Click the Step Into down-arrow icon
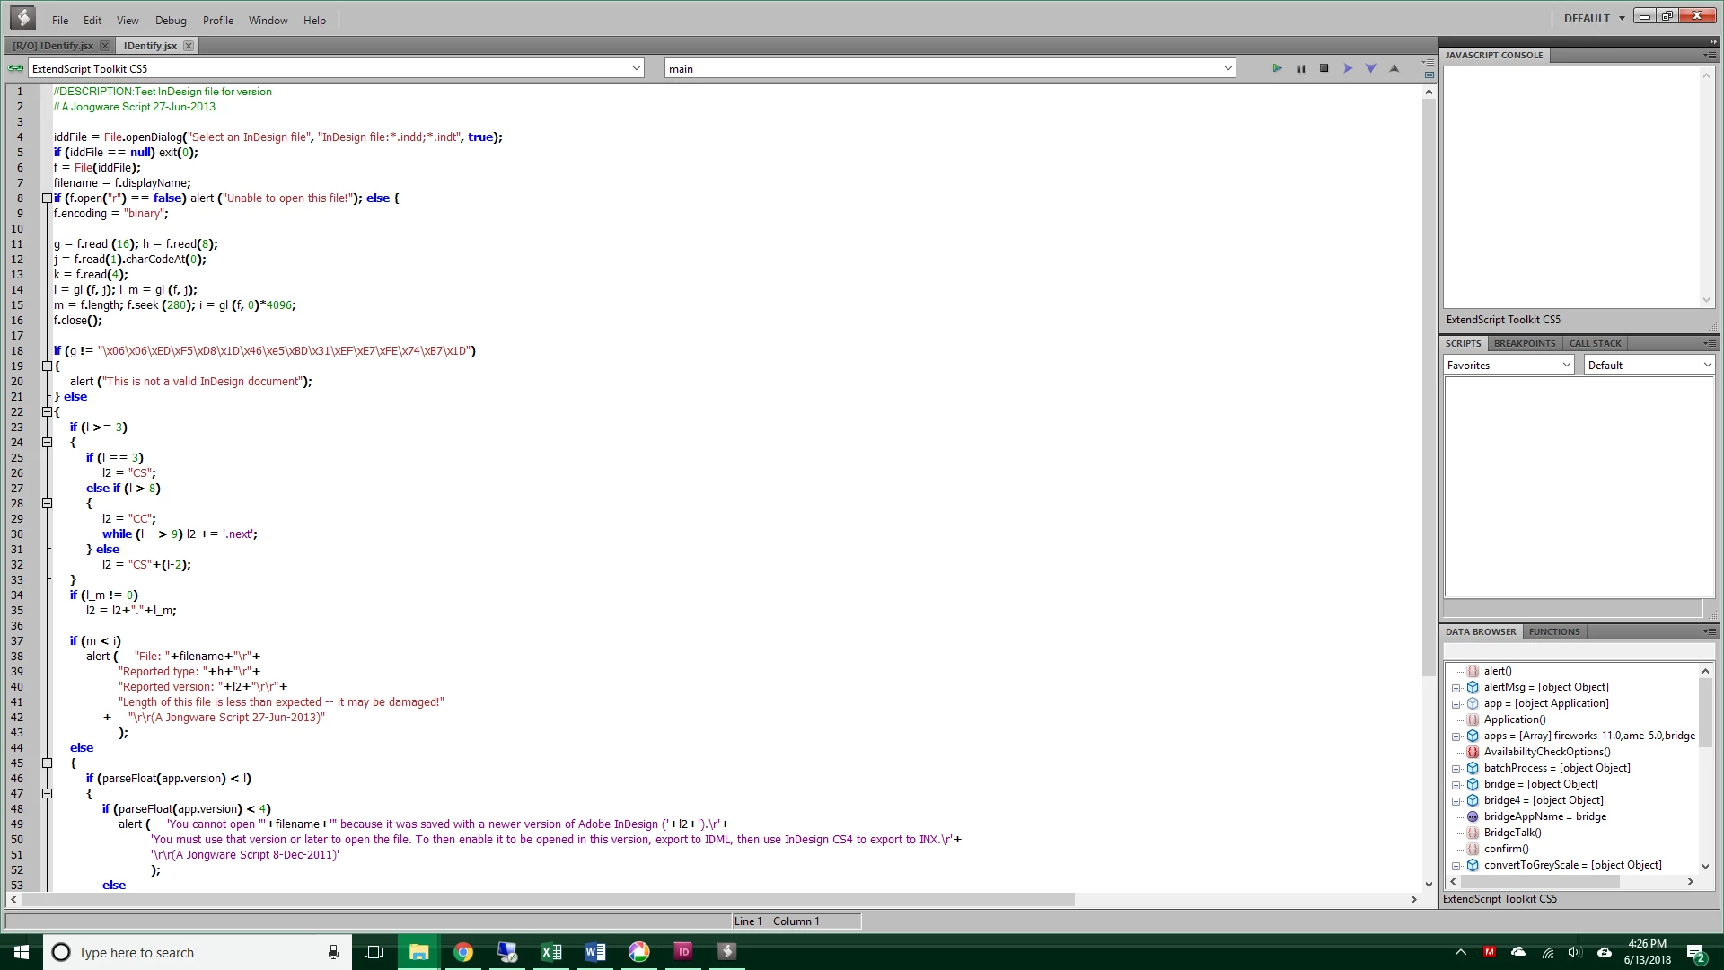 click(x=1370, y=68)
